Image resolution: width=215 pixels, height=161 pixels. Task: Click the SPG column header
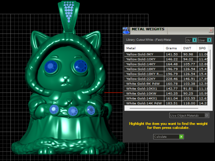[202, 48]
